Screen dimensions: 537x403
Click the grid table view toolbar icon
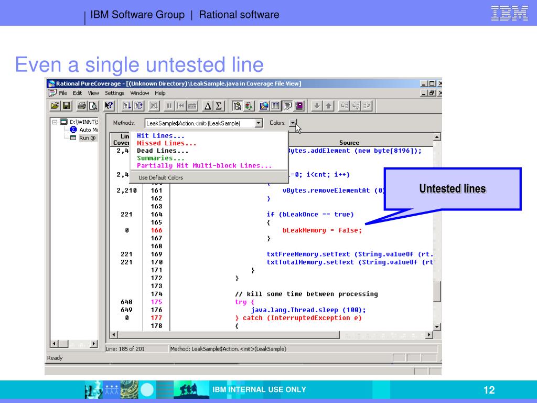(275, 106)
